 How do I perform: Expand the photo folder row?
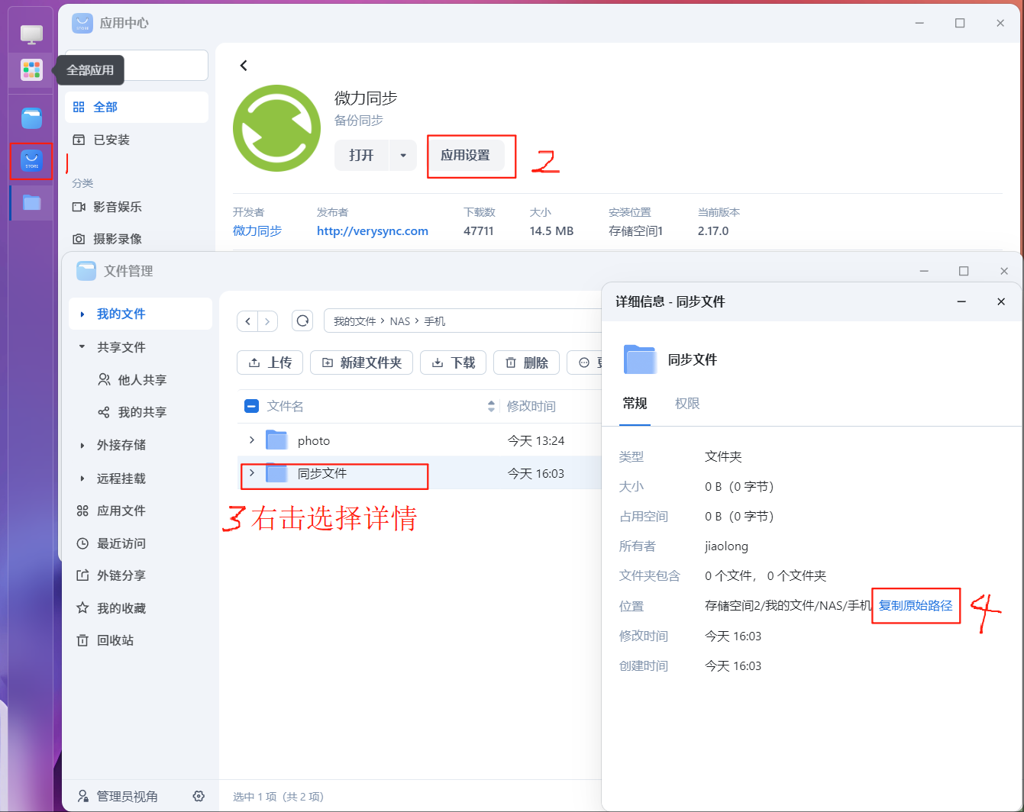point(252,440)
